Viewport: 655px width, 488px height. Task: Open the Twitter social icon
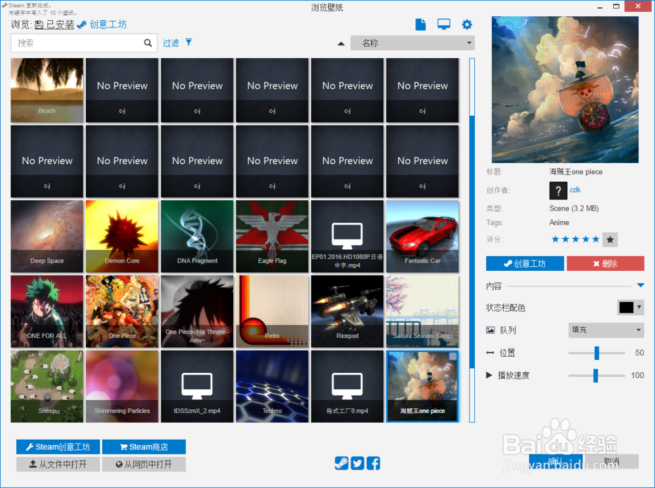tap(358, 463)
